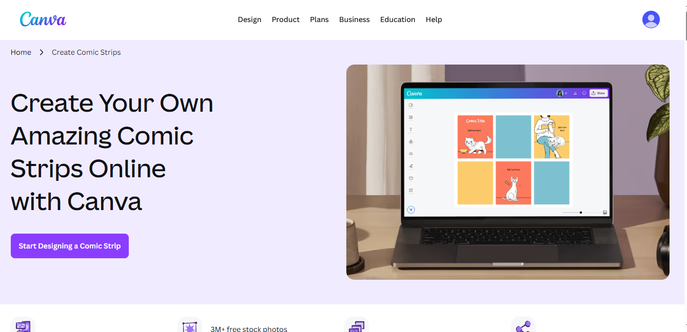
Task: Click the Canva AI sparkle icon
Action: pyautogui.click(x=410, y=210)
